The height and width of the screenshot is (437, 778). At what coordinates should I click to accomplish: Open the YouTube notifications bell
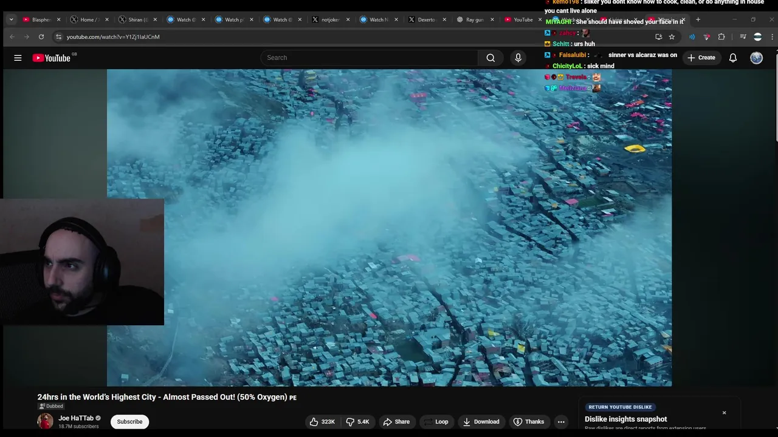pyautogui.click(x=733, y=58)
